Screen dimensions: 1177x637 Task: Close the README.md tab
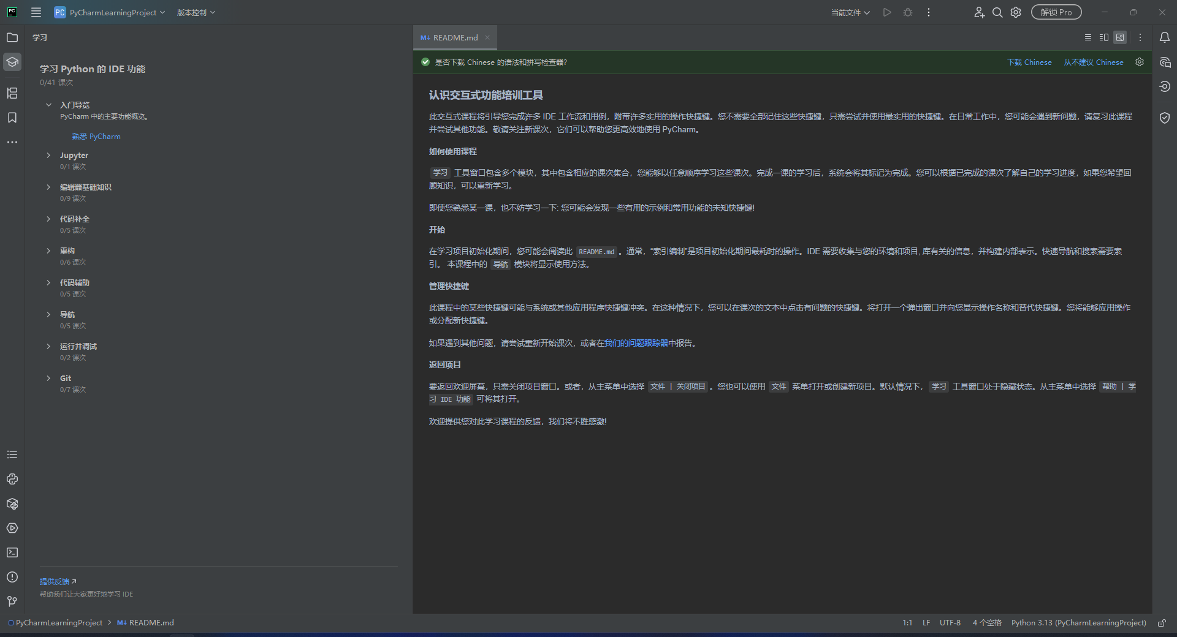pyautogui.click(x=487, y=37)
